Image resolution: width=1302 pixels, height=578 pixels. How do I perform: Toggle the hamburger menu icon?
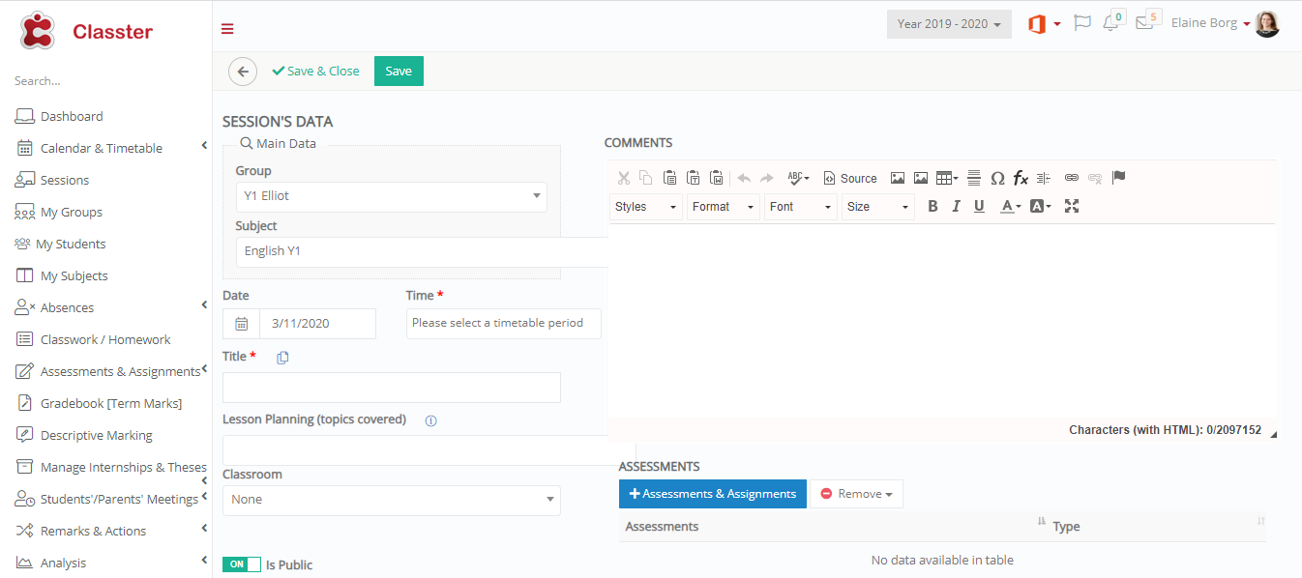(227, 29)
